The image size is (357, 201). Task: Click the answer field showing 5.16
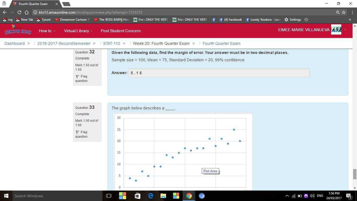tap(219, 73)
